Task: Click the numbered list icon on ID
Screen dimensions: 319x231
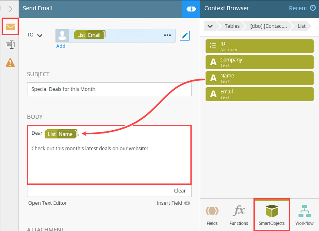Action: tap(213, 46)
